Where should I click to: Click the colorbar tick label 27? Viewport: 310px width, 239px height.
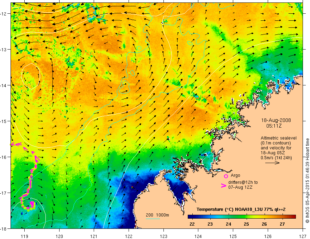[282, 224]
